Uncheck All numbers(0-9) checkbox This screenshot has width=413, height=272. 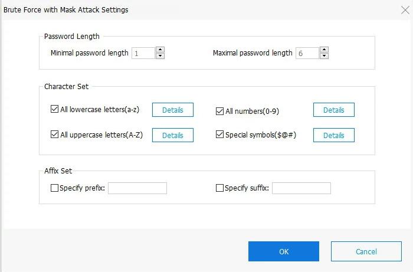click(219, 111)
